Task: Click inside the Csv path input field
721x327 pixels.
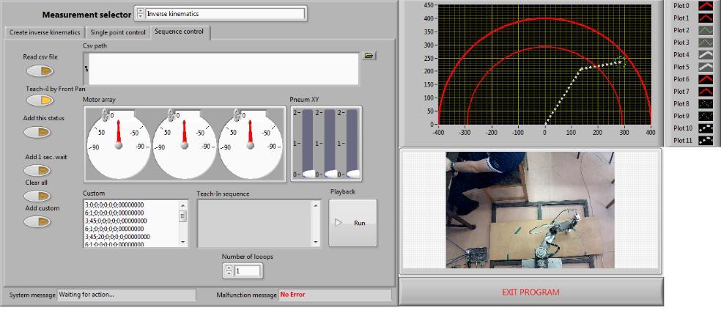Action: coord(223,68)
